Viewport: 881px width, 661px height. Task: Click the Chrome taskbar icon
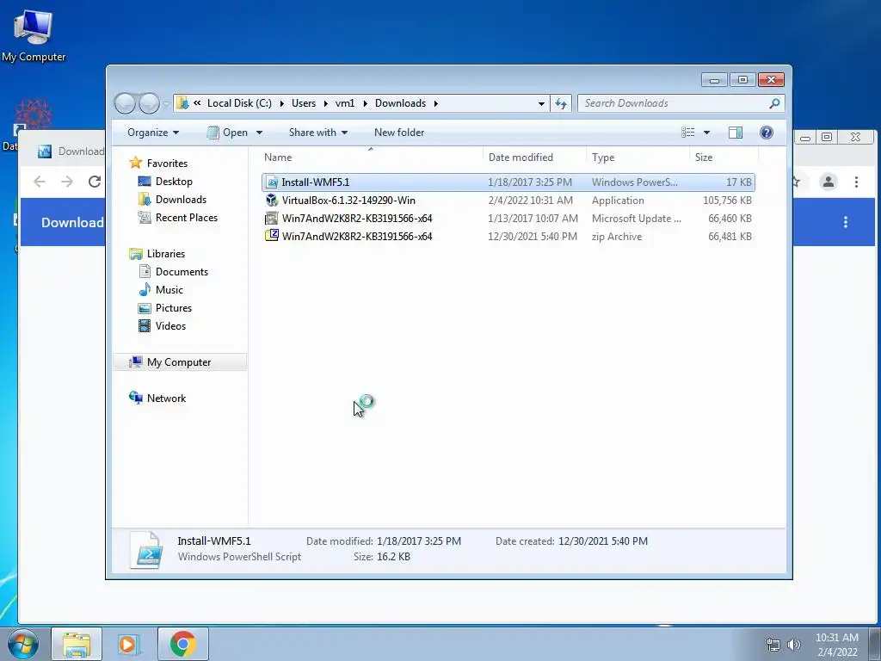[182, 644]
